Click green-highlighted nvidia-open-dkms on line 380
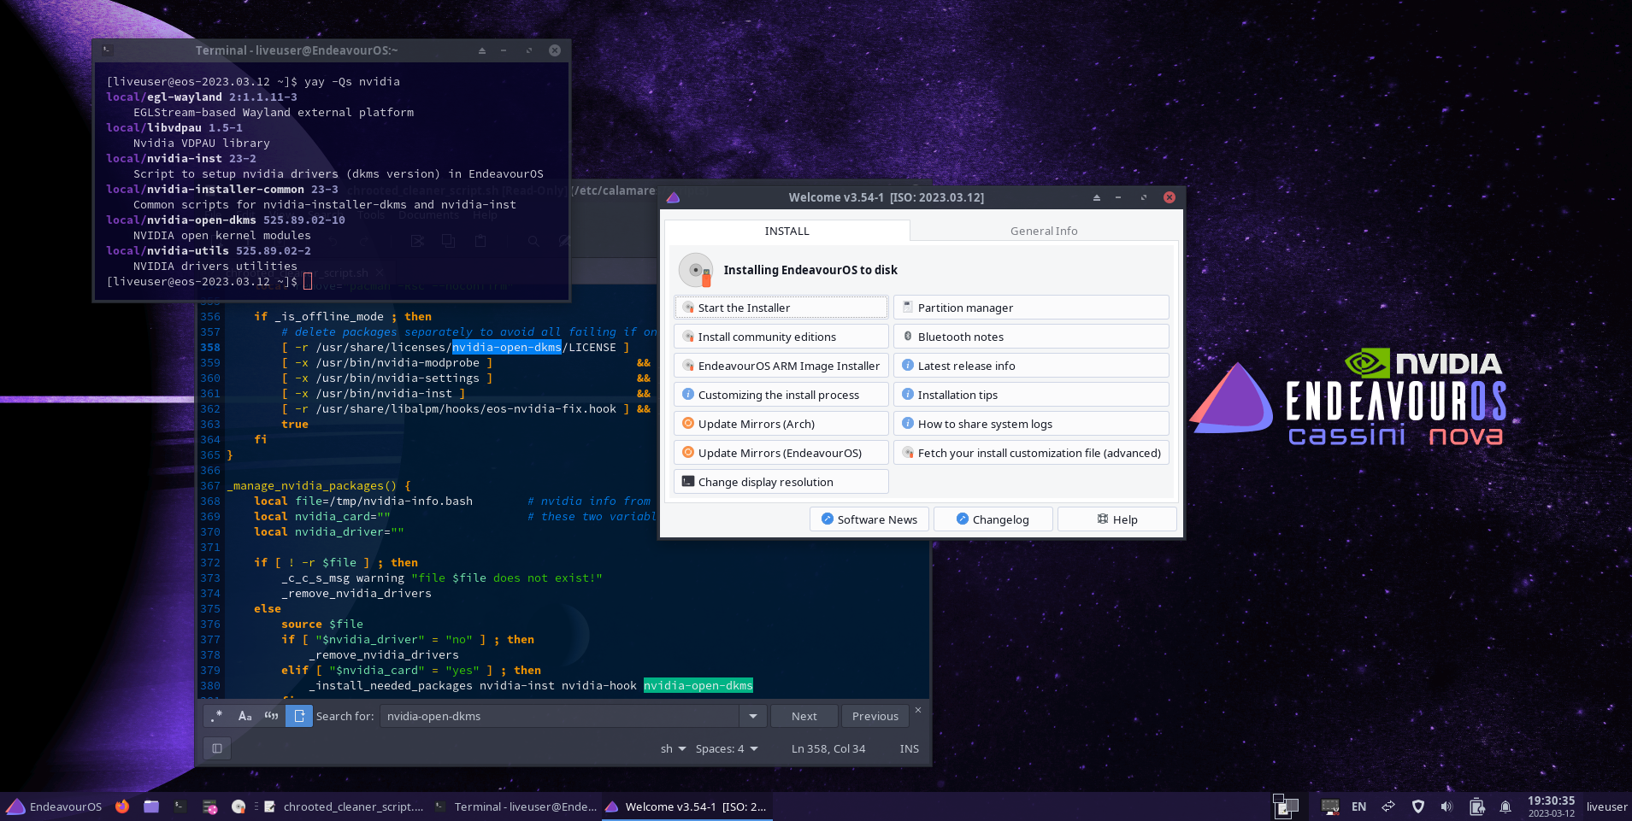This screenshot has width=1632, height=821. [x=698, y=685]
